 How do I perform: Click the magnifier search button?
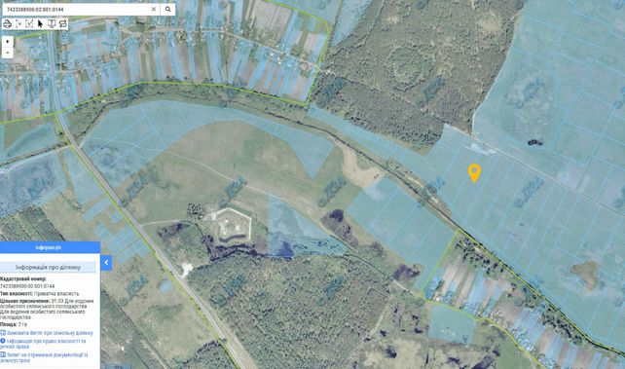point(167,9)
